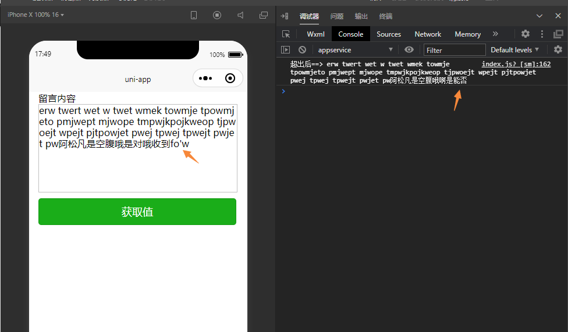Open the Default levels dropdown

click(x=514, y=50)
